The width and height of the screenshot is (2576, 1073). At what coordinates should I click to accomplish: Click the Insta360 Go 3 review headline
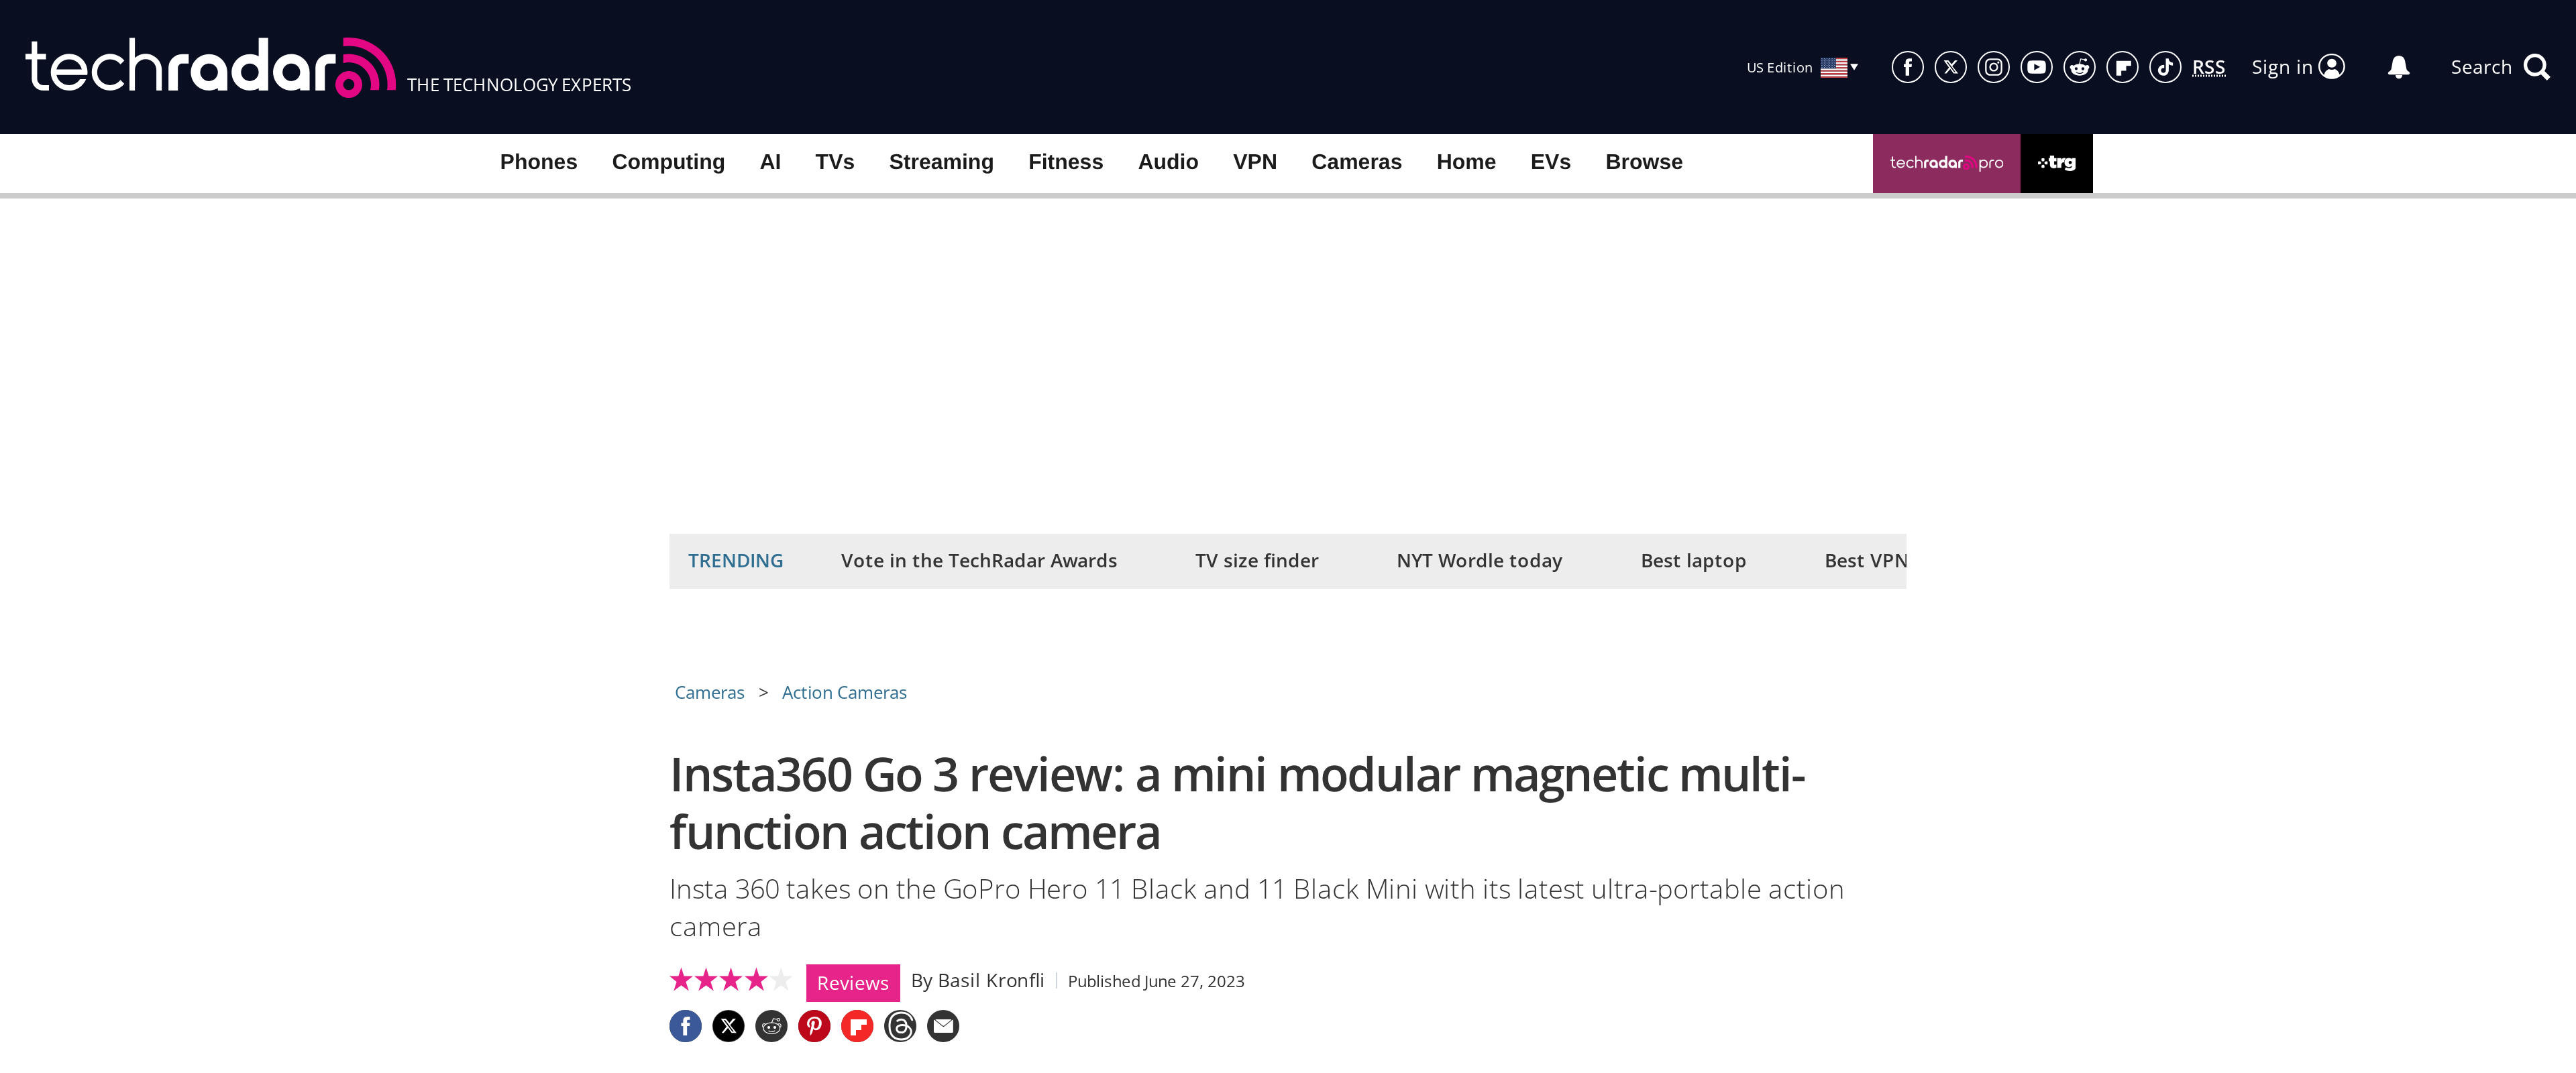click(x=1237, y=803)
